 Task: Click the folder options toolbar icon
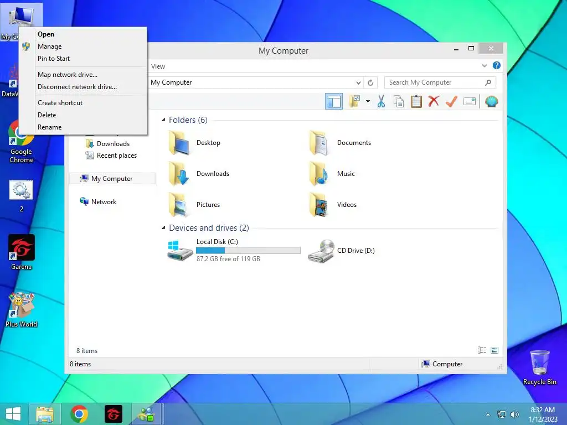354,102
